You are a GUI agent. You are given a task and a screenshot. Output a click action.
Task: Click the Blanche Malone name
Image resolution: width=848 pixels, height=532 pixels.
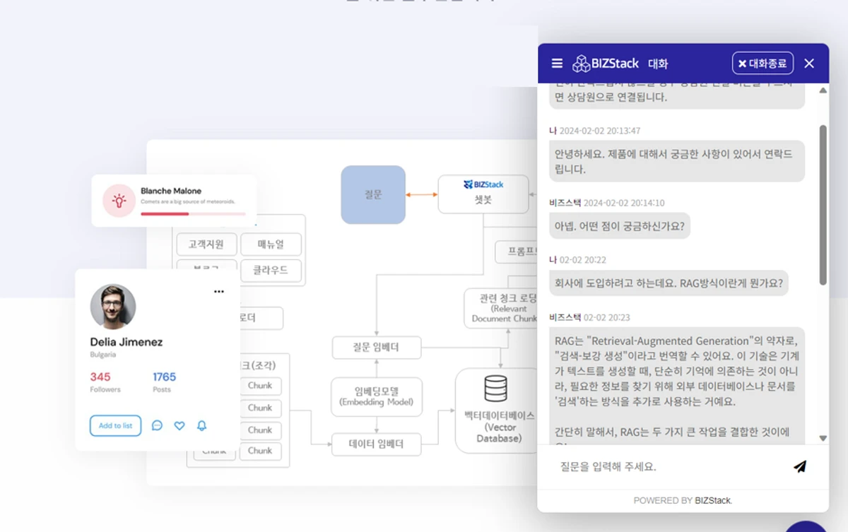tap(171, 191)
